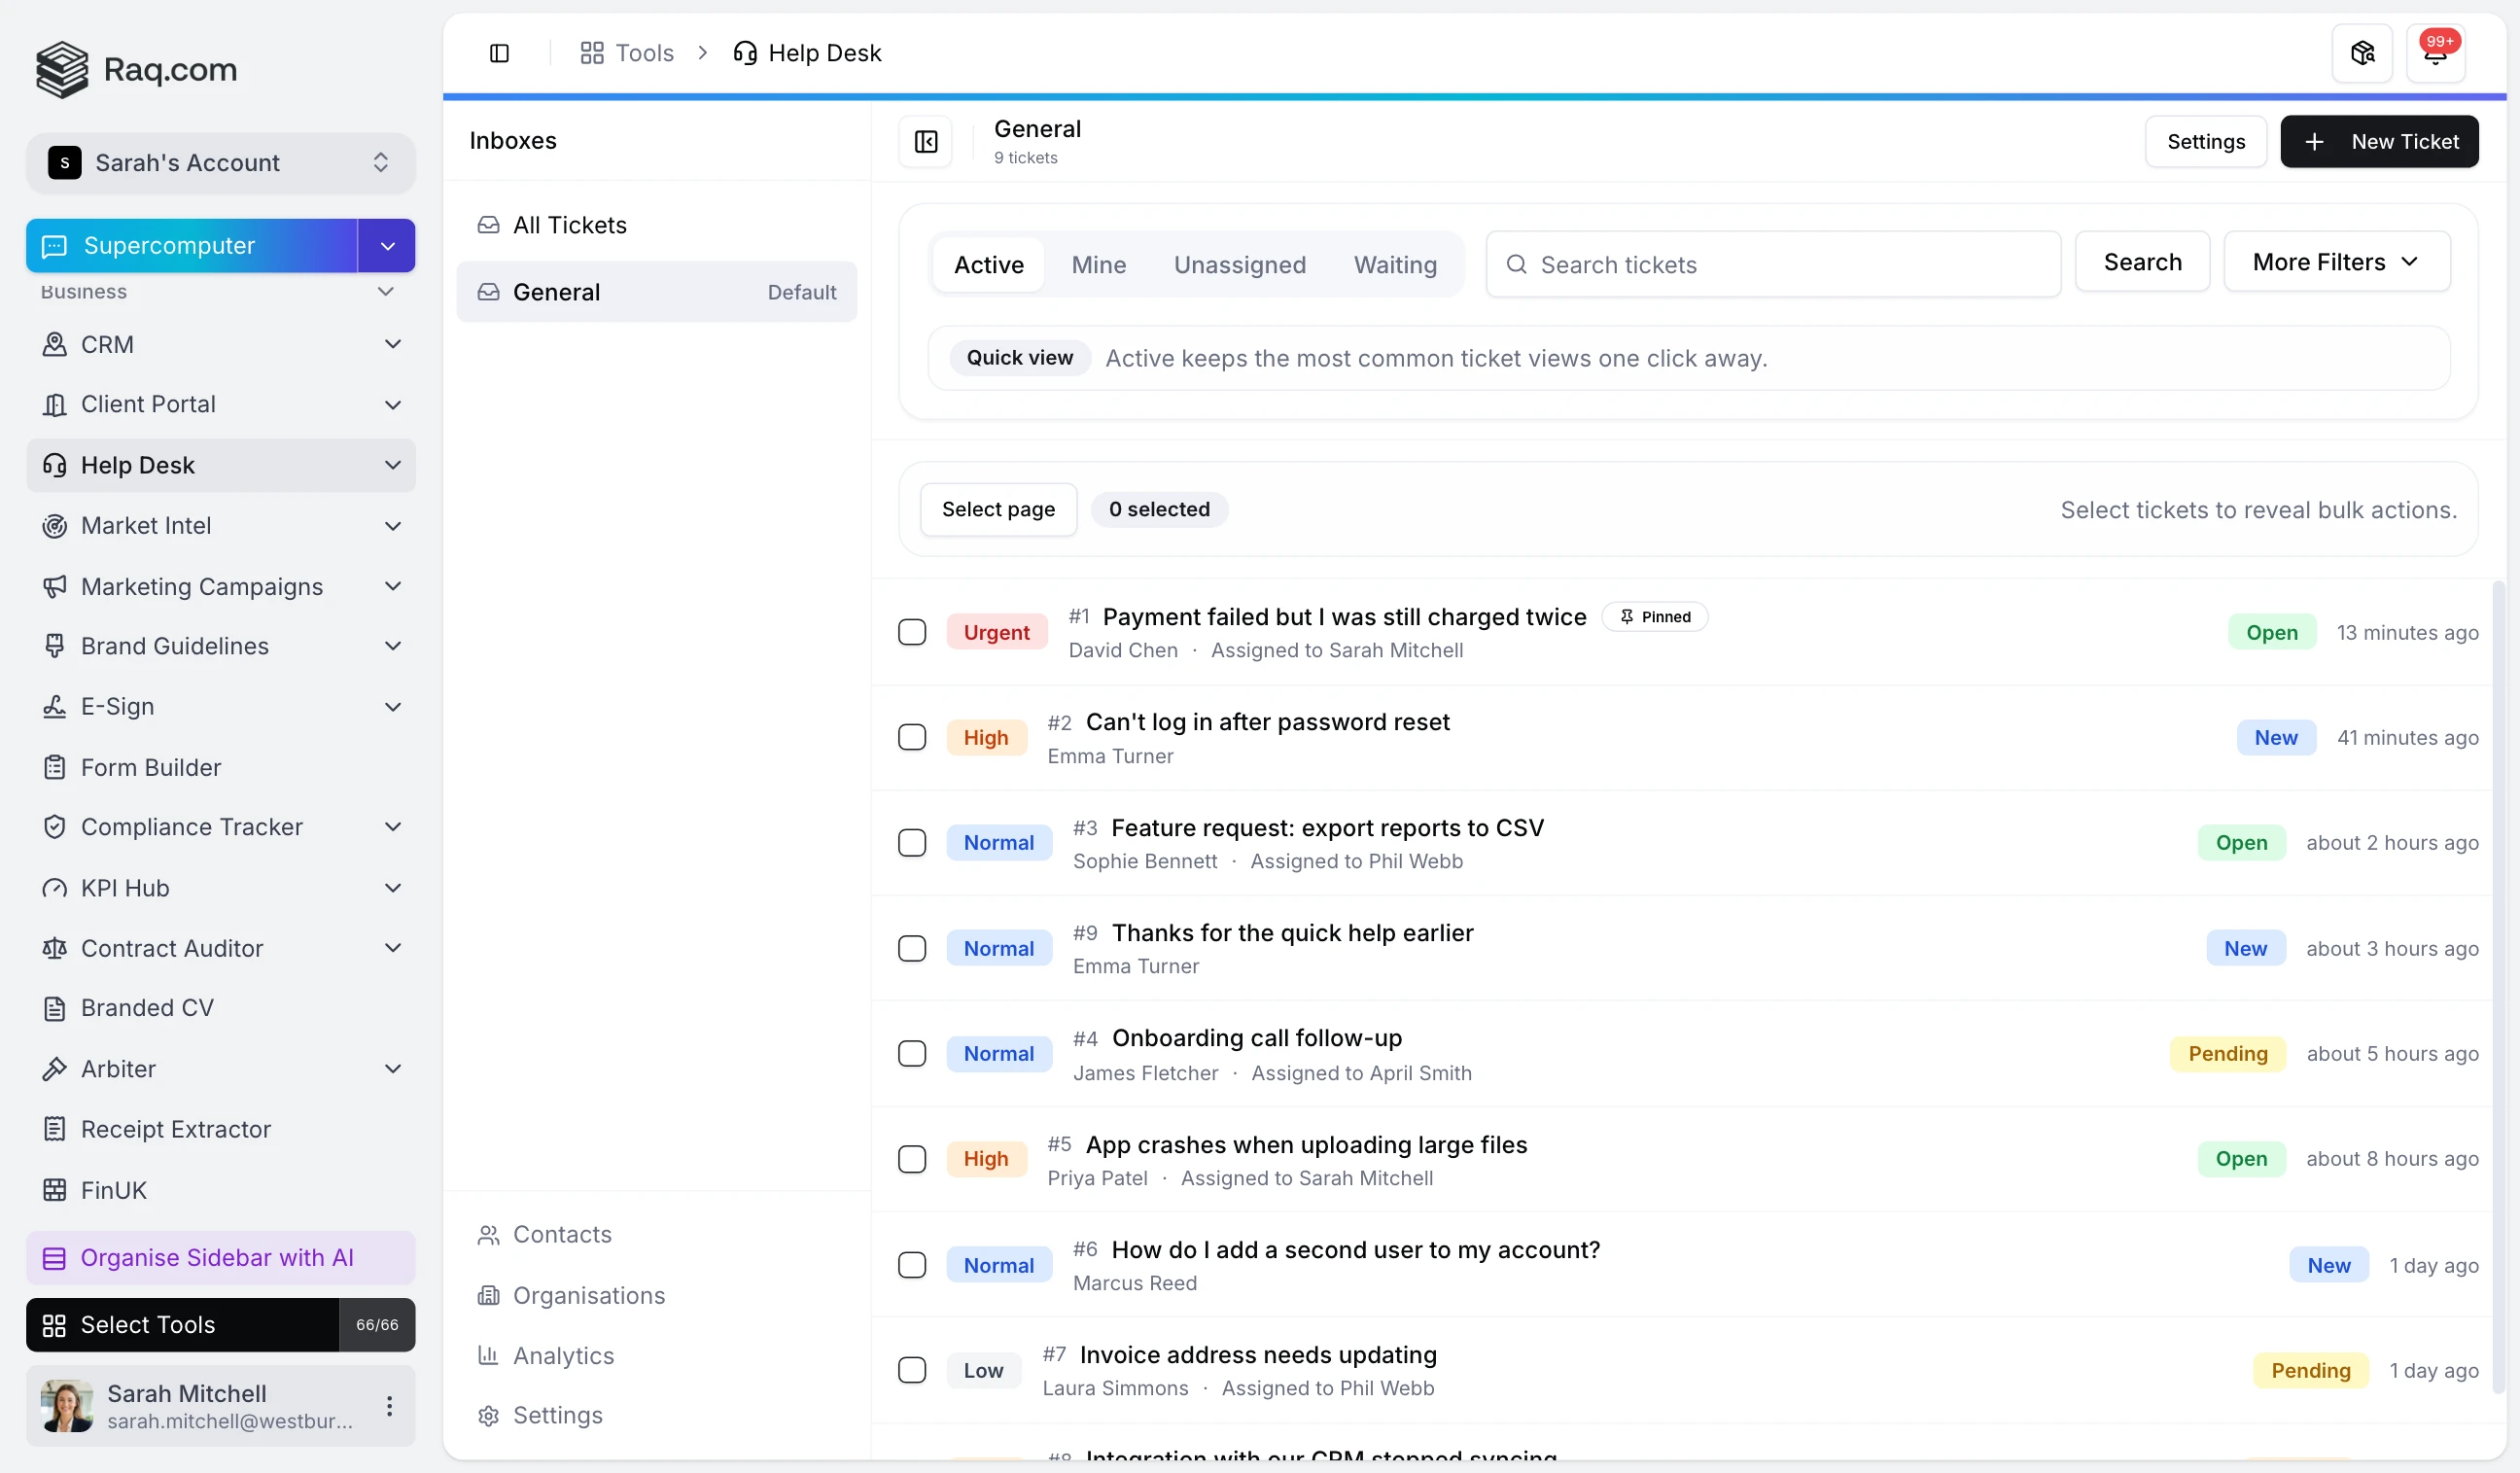The height and width of the screenshot is (1473, 2520).
Task: Tick checkbox for Invoice address needs updating
Action: (x=912, y=1370)
